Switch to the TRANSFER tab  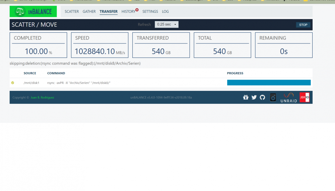[x=109, y=11]
